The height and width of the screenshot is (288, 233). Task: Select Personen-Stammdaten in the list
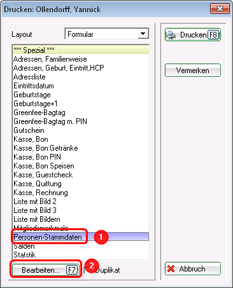point(81,237)
